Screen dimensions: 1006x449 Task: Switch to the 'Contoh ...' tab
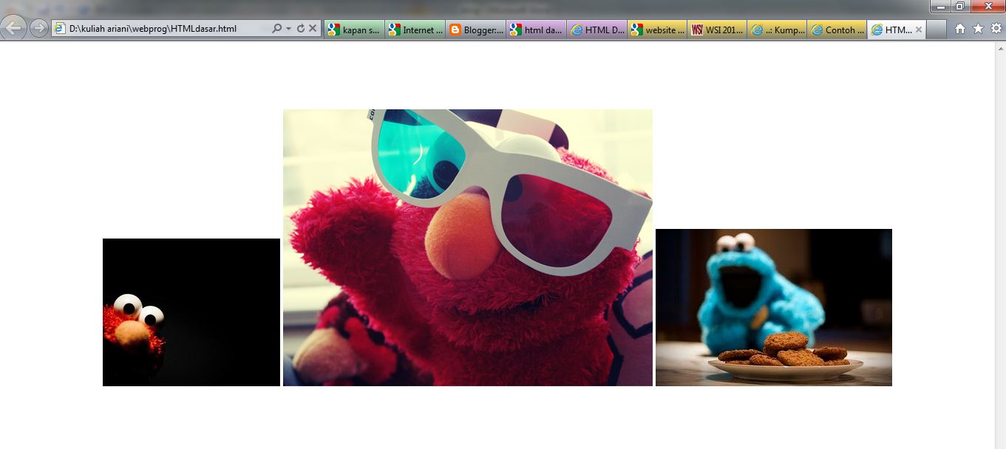837,30
